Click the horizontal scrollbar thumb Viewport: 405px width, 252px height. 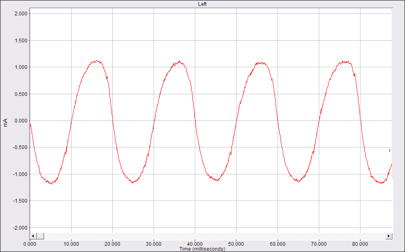40,236
